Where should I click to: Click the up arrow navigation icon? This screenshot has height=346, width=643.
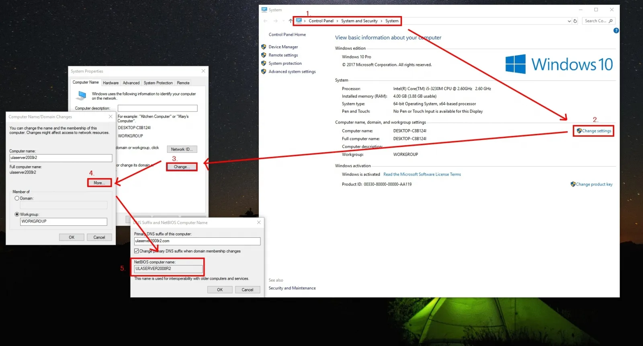[290, 21]
